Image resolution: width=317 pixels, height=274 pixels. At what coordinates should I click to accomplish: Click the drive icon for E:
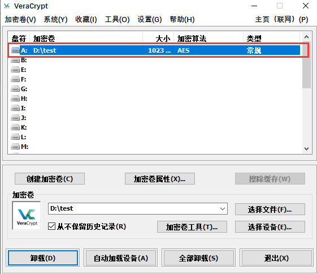click(x=15, y=70)
